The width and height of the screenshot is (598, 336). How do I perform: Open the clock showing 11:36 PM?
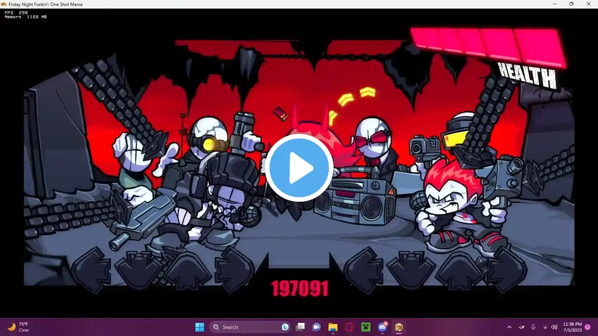pyautogui.click(x=572, y=327)
